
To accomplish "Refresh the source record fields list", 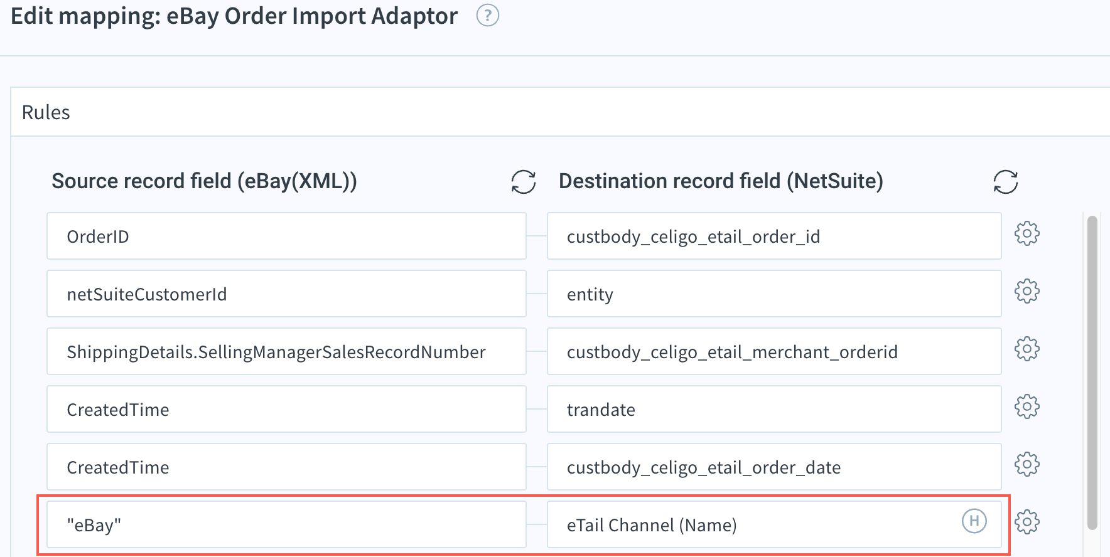I will [x=523, y=182].
